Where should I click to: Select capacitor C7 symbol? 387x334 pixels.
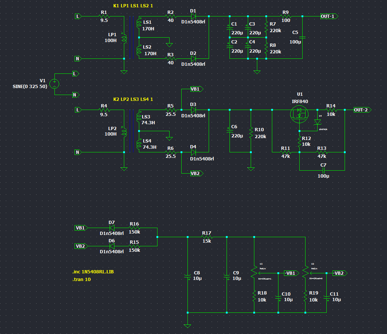pos(323,171)
